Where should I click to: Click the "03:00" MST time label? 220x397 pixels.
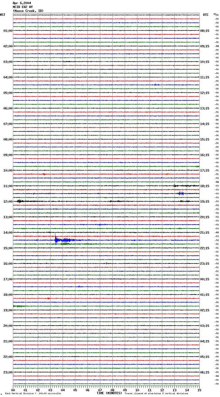8,62
